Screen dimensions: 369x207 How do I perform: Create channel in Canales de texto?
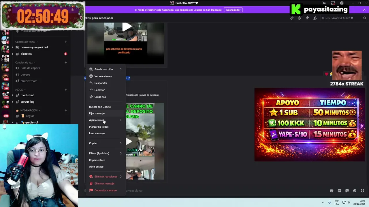click(x=66, y=42)
